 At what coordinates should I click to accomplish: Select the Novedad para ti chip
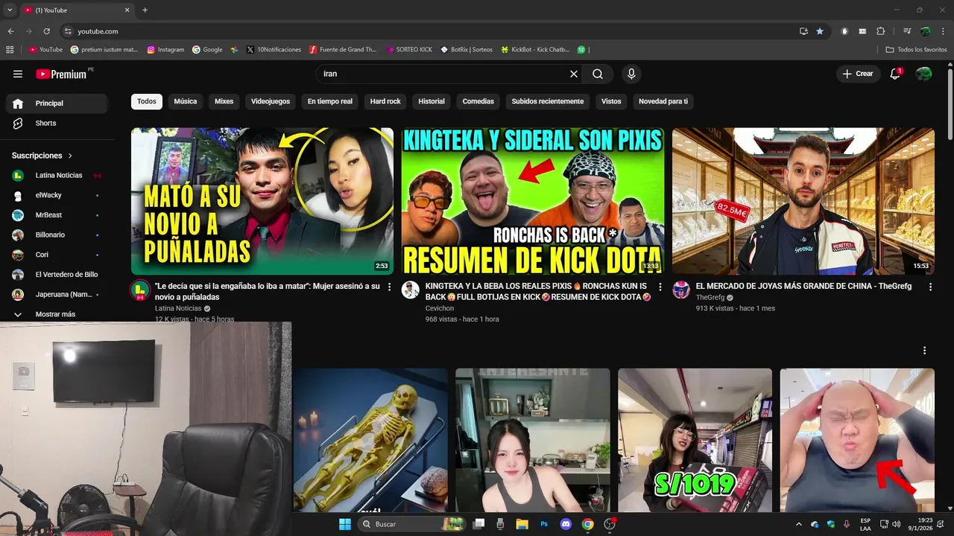click(663, 101)
